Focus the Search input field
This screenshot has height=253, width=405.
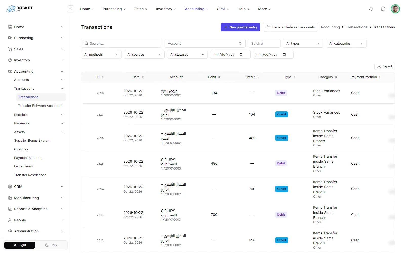[x=121, y=43]
